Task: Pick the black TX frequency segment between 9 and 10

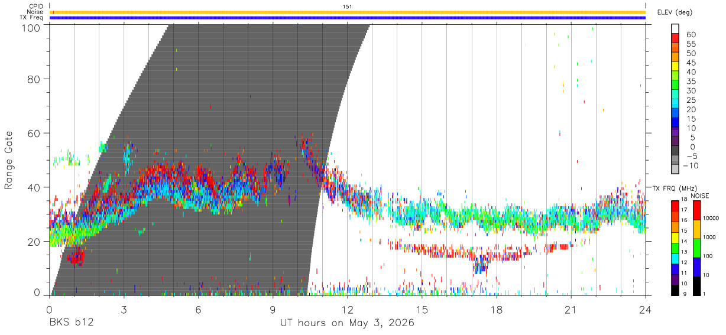Action: click(x=675, y=290)
